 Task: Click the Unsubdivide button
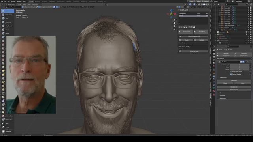tap(234, 87)
